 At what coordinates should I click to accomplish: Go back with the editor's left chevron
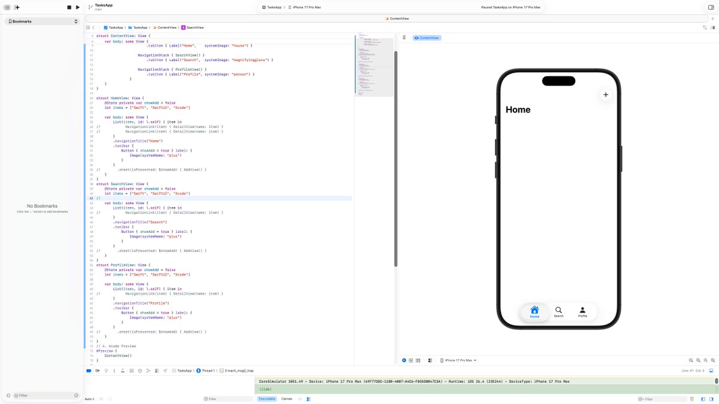tap(94, 27)
